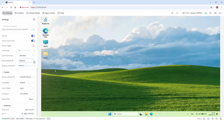224x120 pixels.
Task: Open the Color Mode dropdown
Action: coord(27,88)
